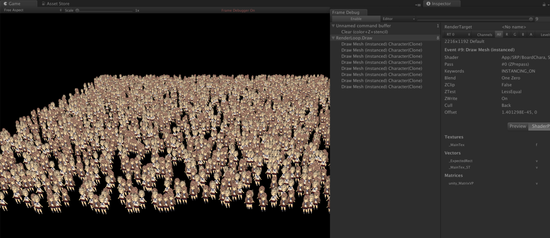550x238 pixels.
Task: Adjust the Game view Scale slider
Action: 104,10
